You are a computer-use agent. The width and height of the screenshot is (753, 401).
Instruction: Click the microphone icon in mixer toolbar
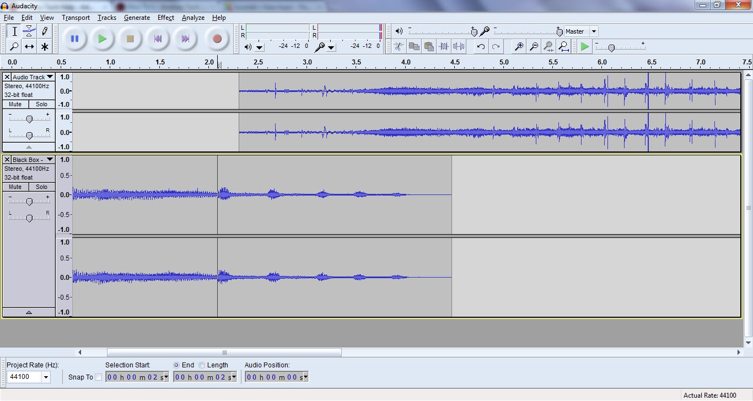[485, 31]
